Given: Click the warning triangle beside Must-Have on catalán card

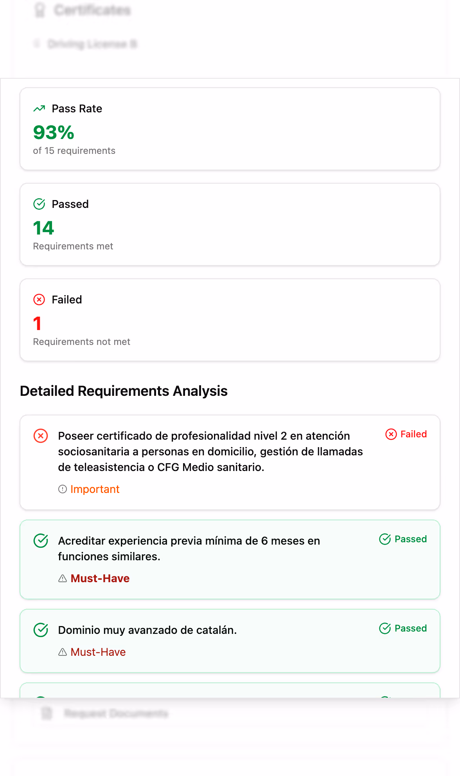Looking at the screenshot, I should point(63,652).
